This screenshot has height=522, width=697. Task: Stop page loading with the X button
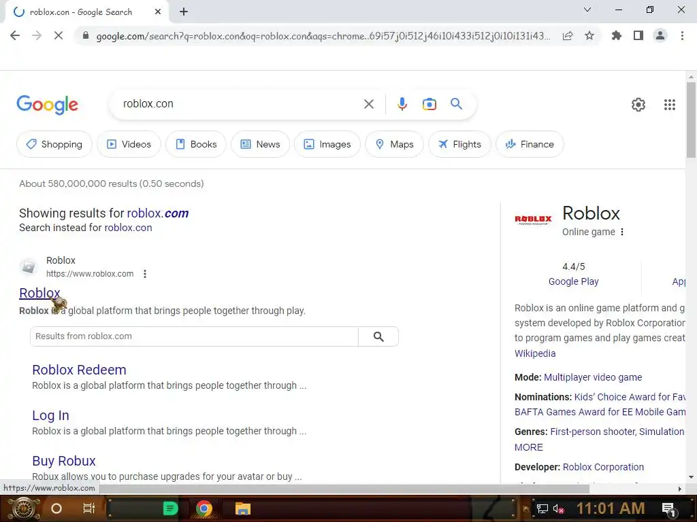59,35
